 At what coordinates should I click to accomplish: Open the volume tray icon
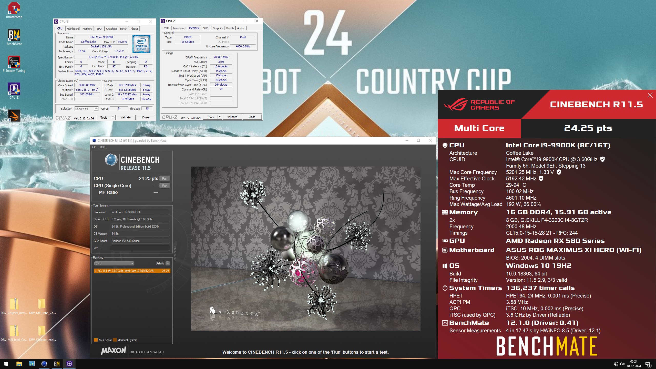tap(622, 364)
